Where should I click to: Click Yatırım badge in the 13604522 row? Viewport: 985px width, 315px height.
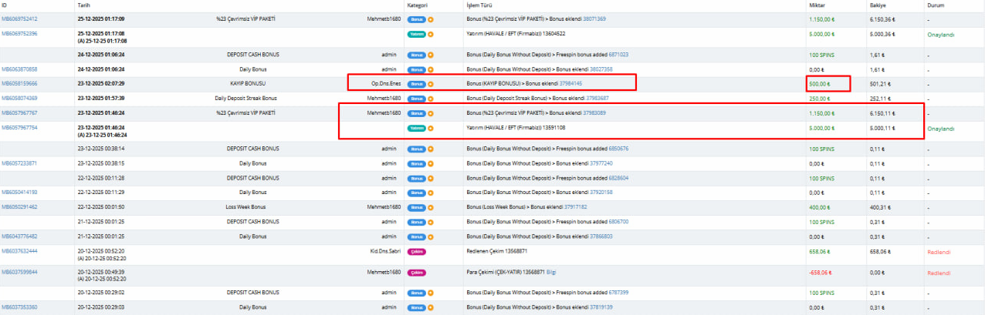coord(417,35)
